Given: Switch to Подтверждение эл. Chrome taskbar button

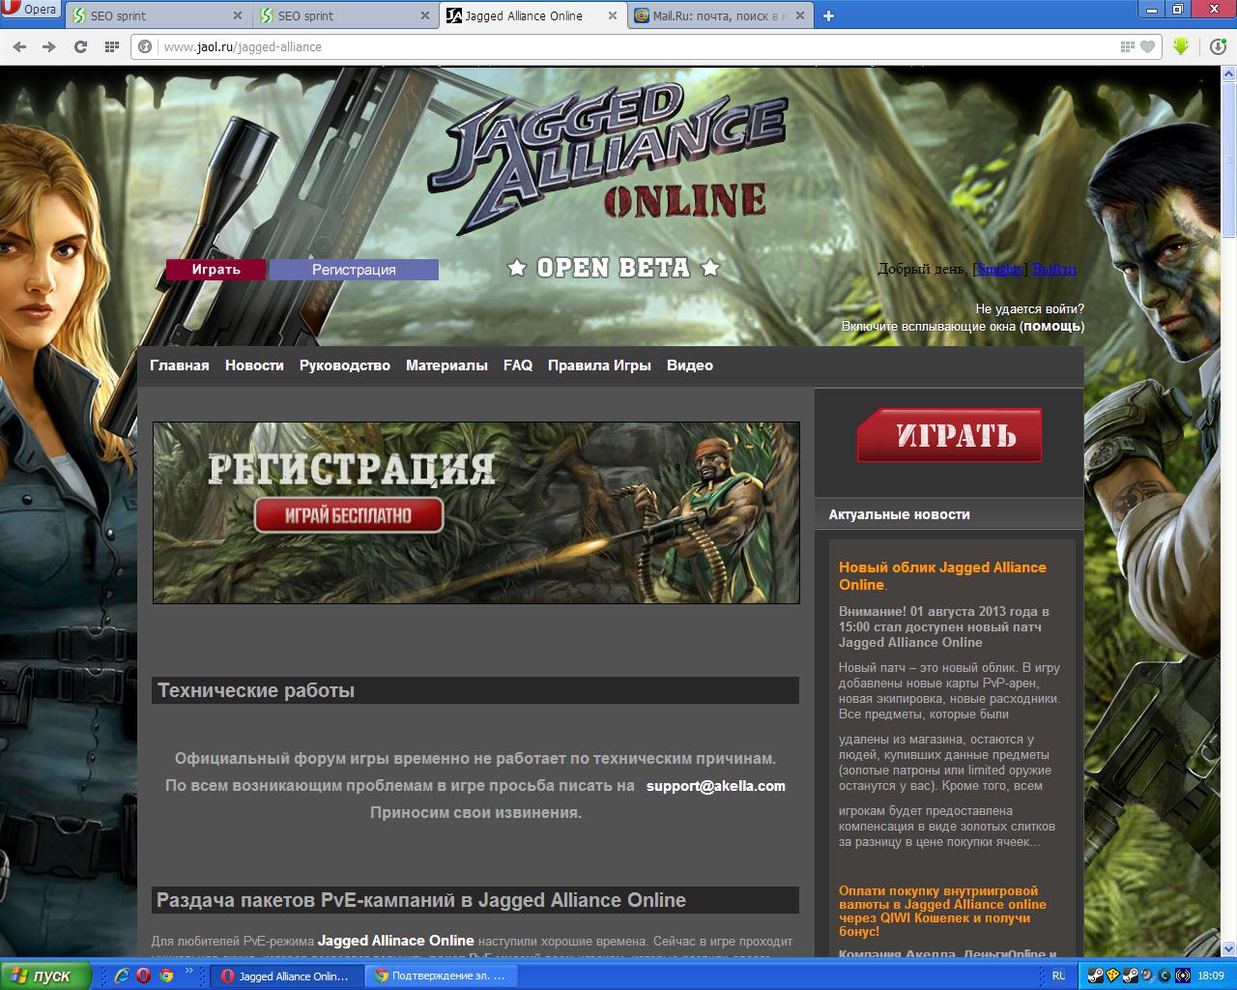Looking at the screenshot, I should (442, 976).
